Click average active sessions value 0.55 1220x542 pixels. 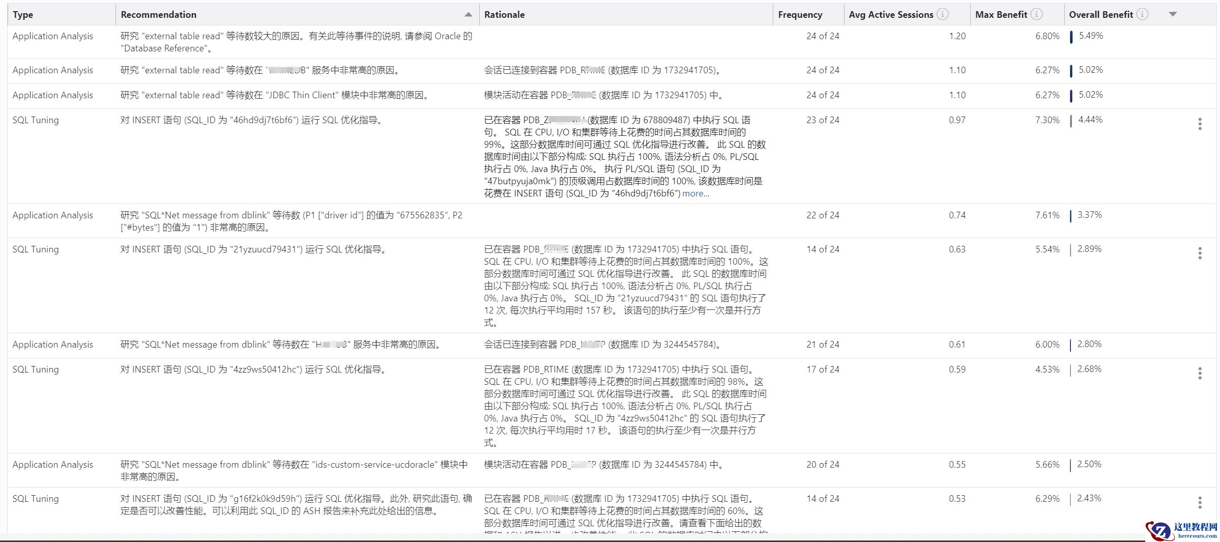tap(957, 465)
